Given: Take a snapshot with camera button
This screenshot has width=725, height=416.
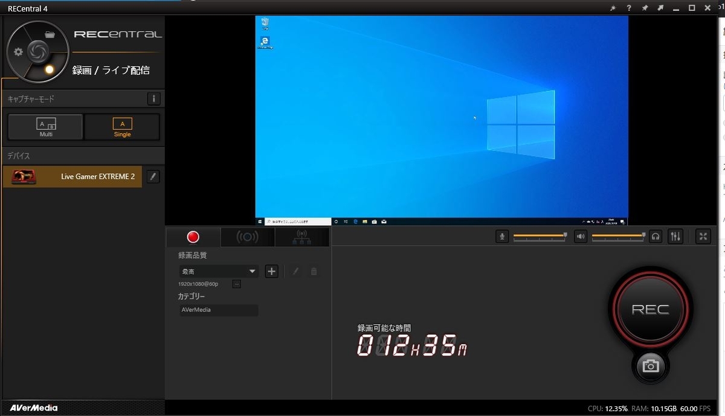Looking at the screenshot, I should pyautogui.click(x=651, y=366).
